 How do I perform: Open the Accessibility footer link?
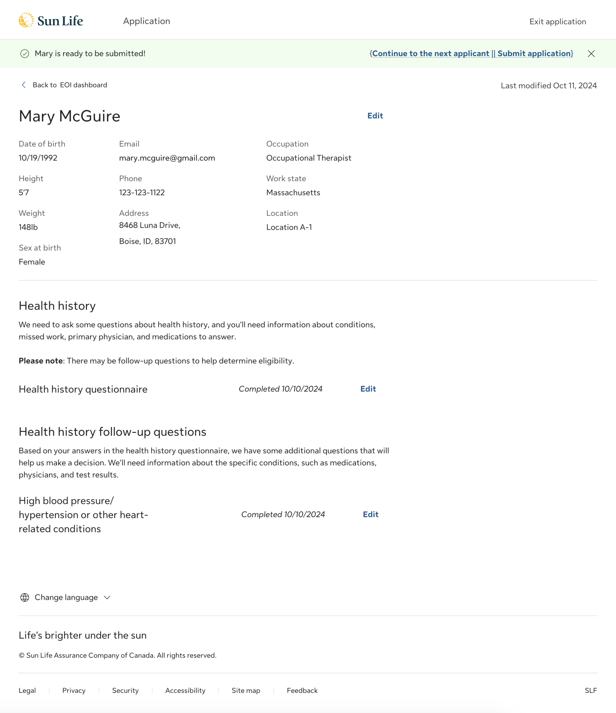[185, 690]
